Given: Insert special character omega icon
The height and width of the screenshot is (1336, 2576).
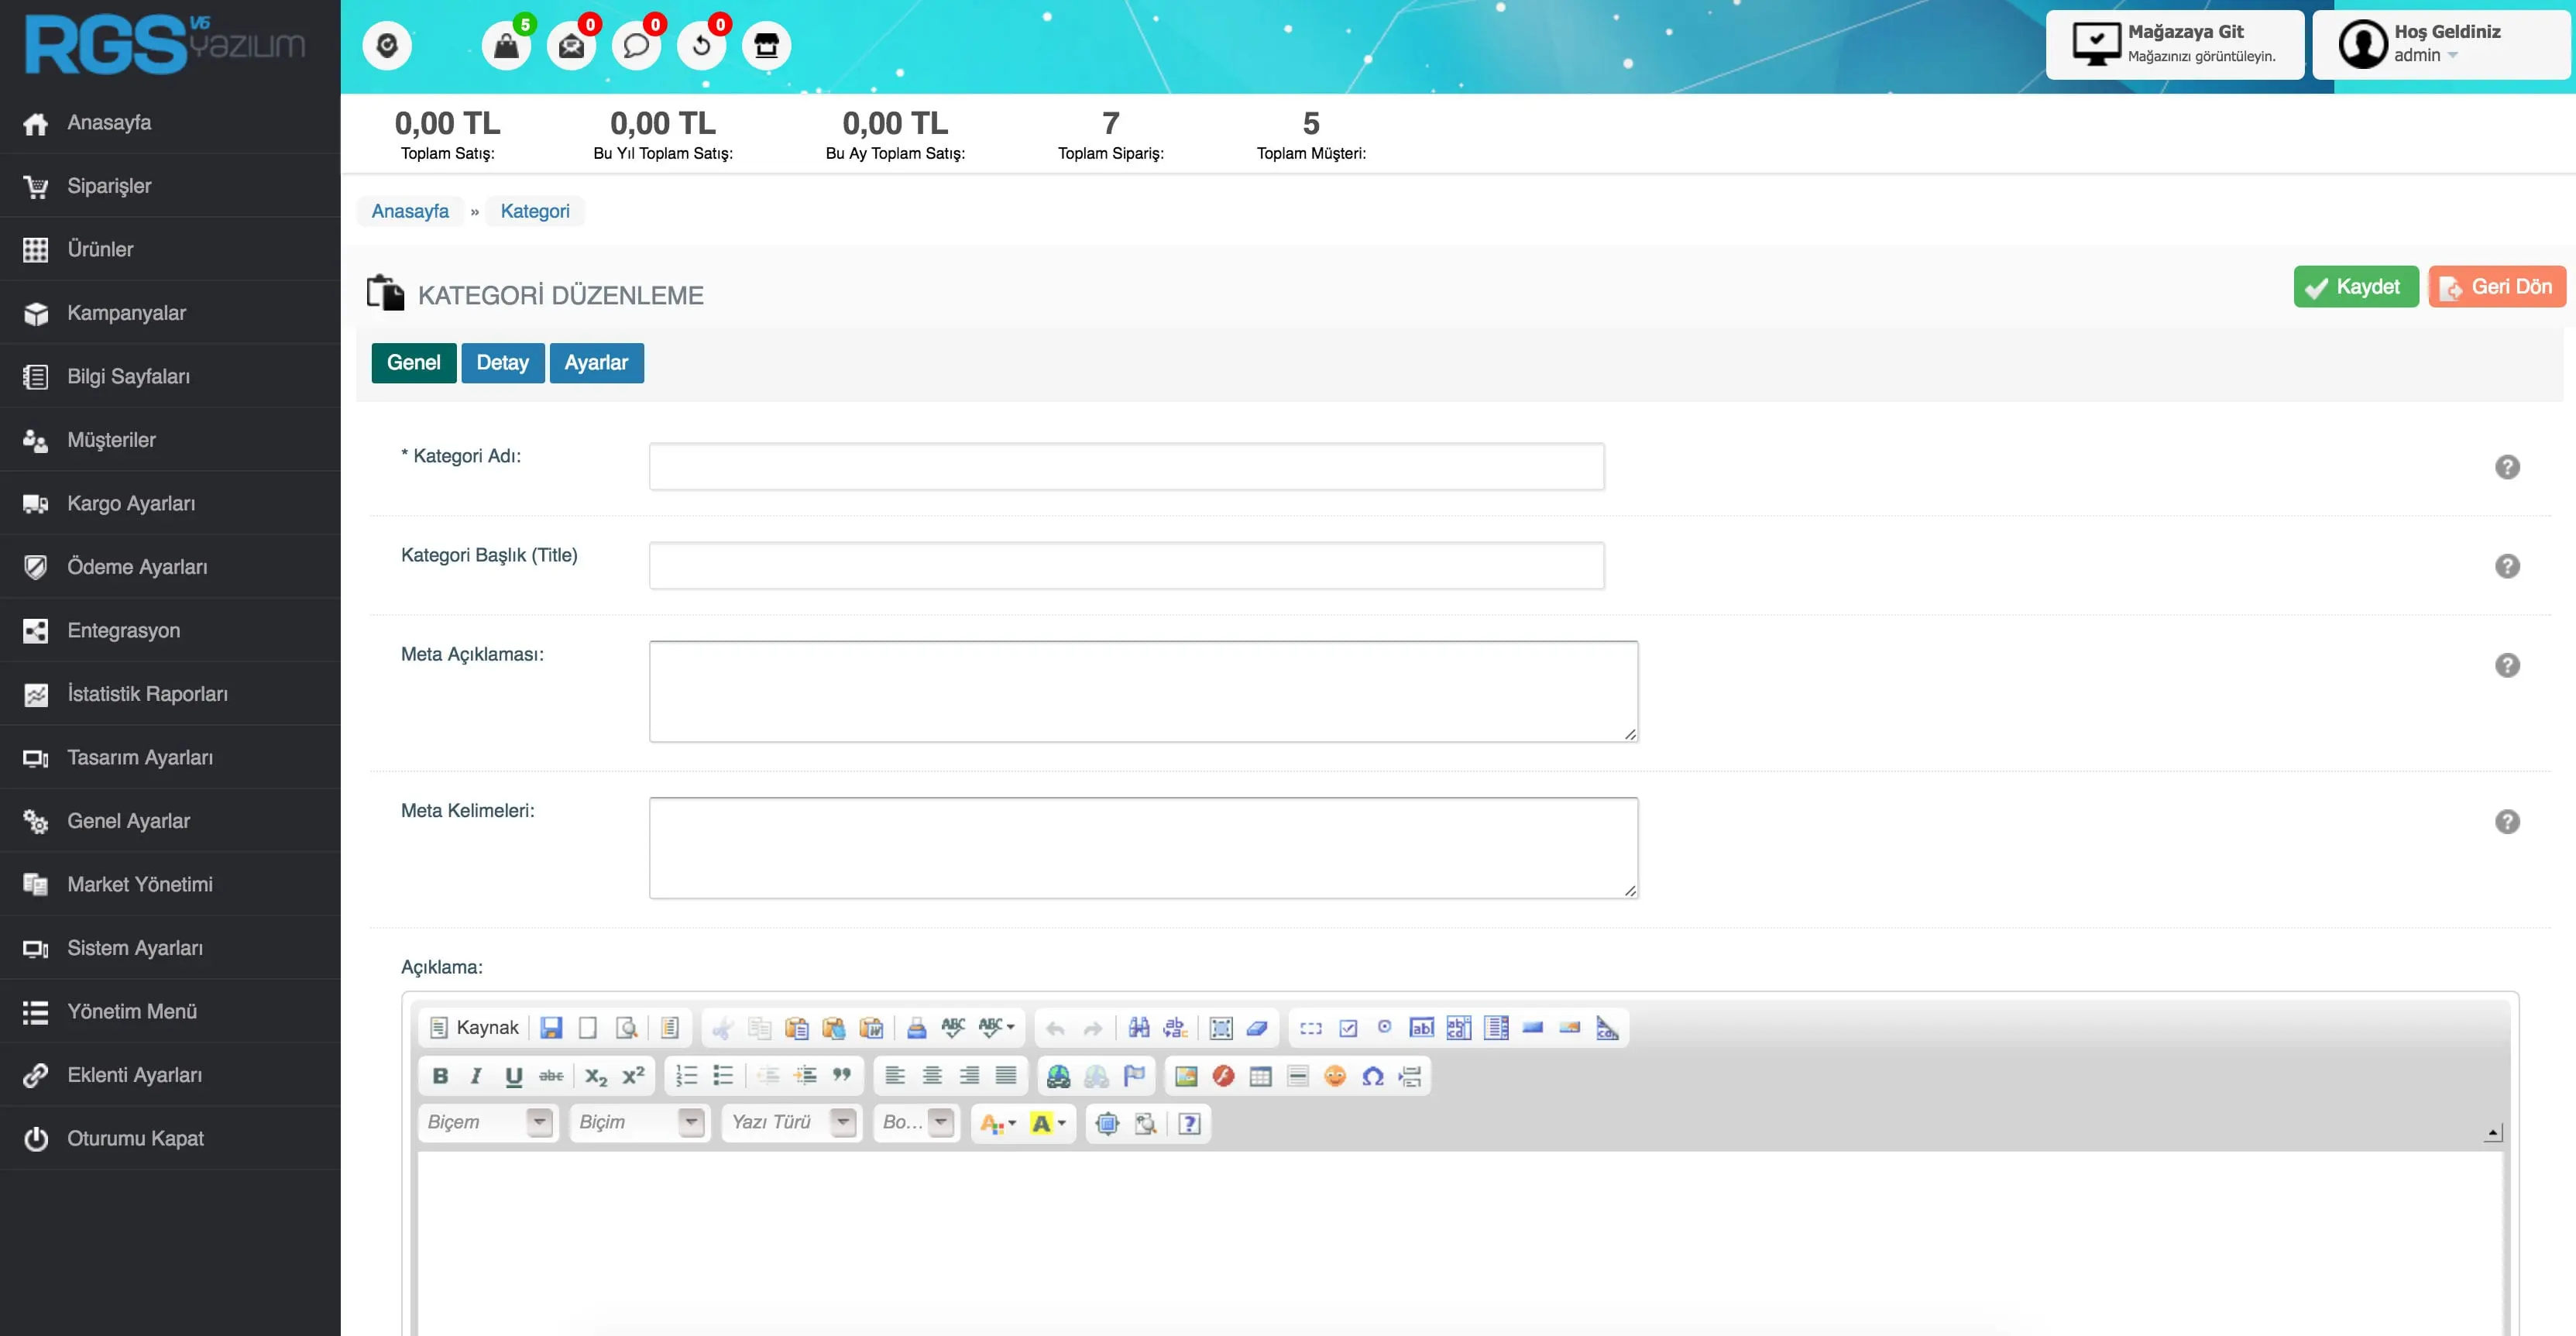Looking at the screenshot, I should pos(1373,1076).
